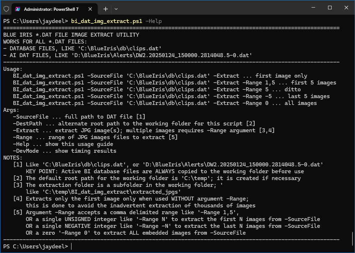Click the KEY POINT line about active BI database files
355x253 pixels.
tap(165, 171)
